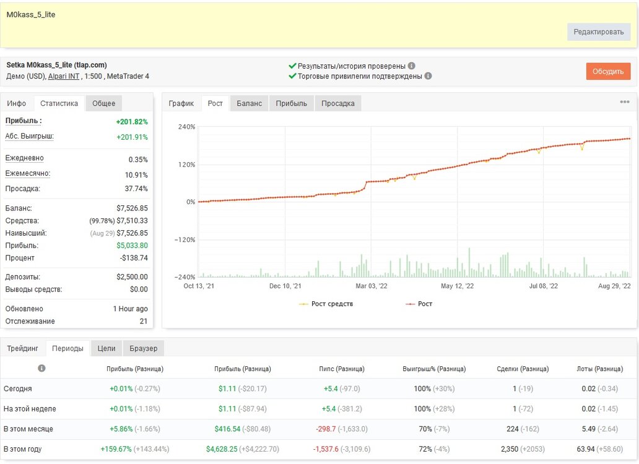The width and height of the screenshot is (639, 464).
Task: Show the Просадка chart tab
Action: tap(338, 103)
